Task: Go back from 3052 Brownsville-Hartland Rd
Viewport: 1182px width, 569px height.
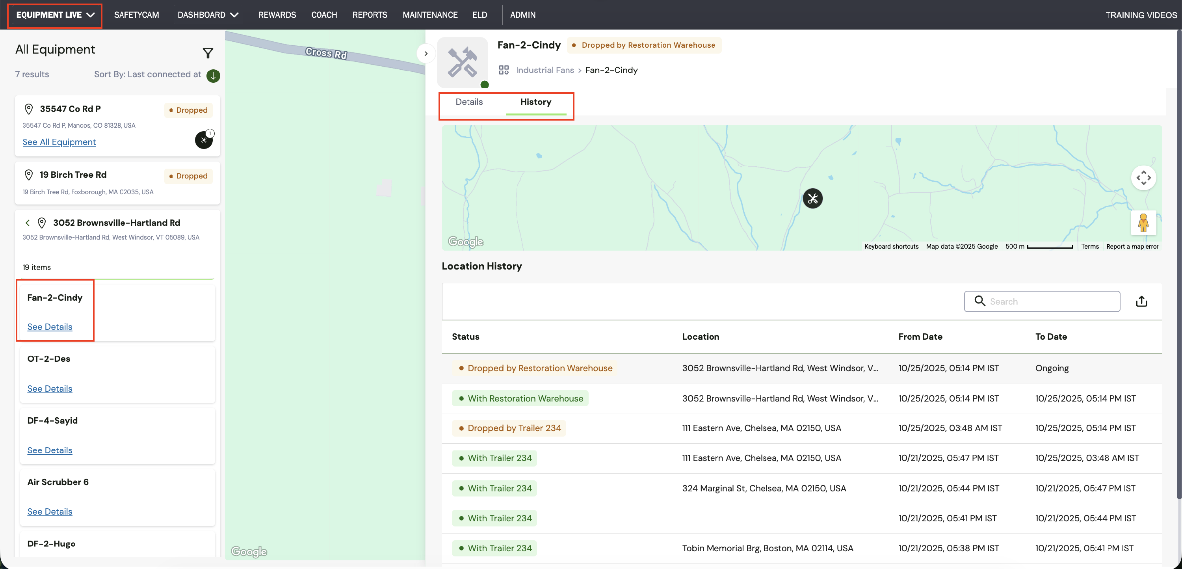Action: coord(28,223)
